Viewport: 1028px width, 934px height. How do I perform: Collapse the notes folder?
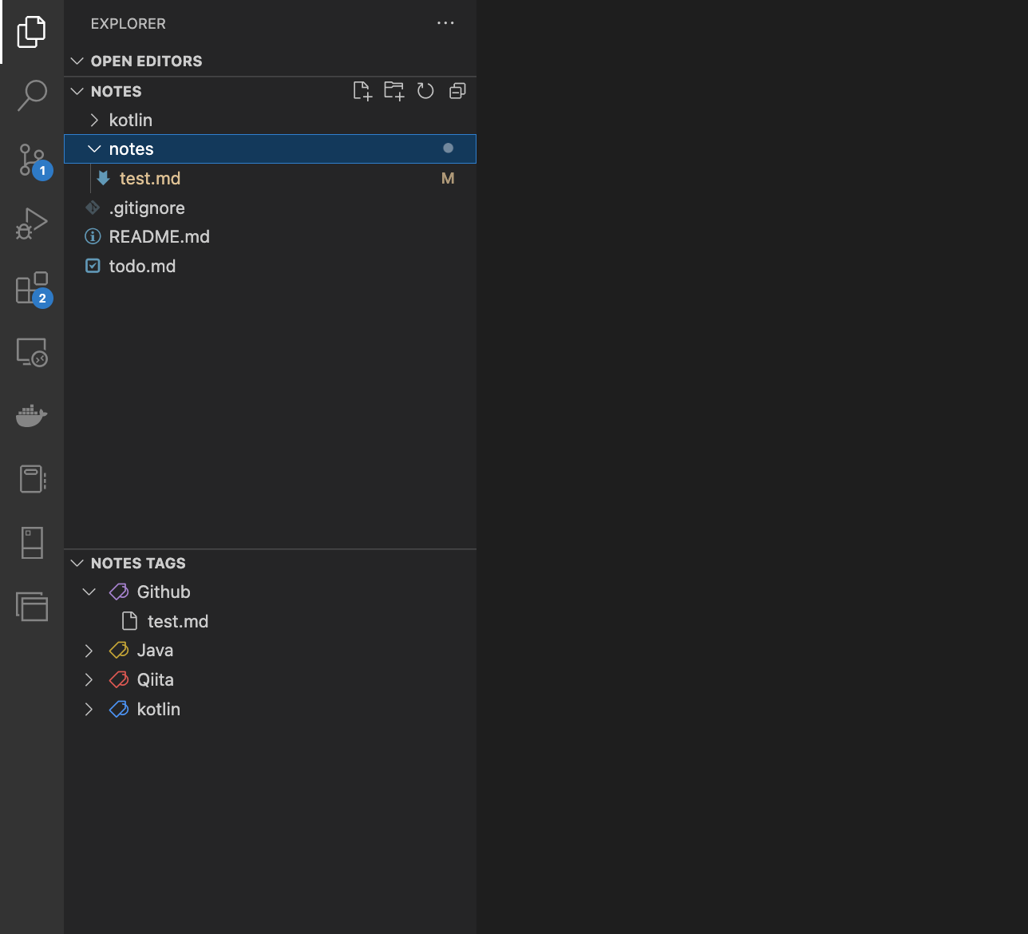93,148
